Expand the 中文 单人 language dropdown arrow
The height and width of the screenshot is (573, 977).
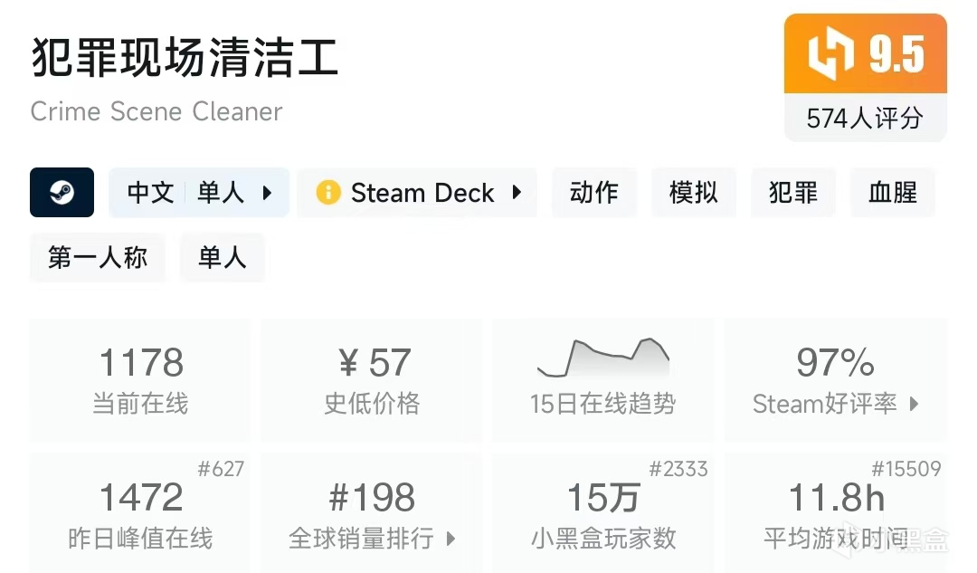267,193
